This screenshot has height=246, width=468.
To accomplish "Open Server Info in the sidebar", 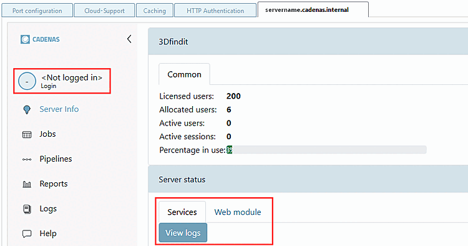I will 59,109.
